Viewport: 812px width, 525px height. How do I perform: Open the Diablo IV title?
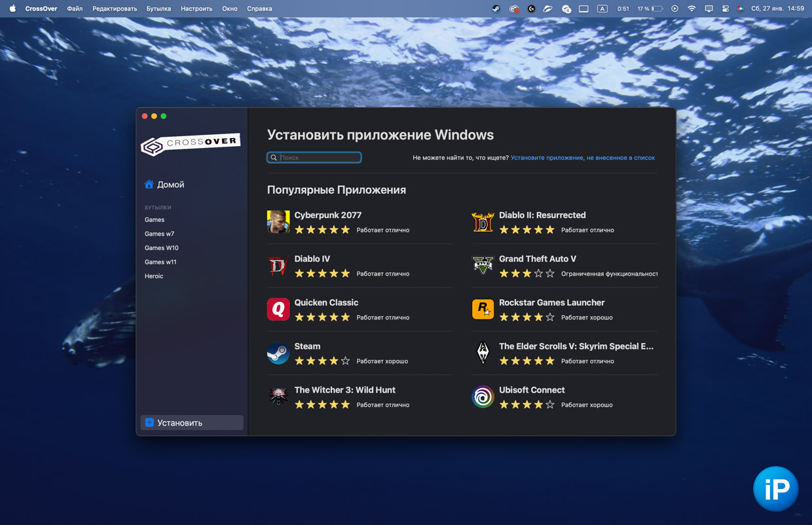coord(312,259)
